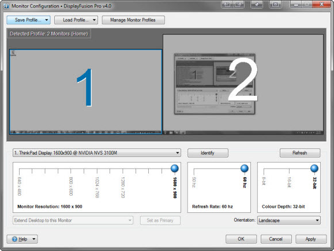The height and width of the screenshot is (251, 334).
Task: Open the Load Profile dropdown button
Action: 76,20
